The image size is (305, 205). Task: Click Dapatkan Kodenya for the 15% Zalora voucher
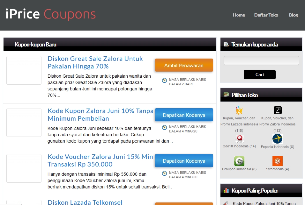[x=184, y=161]
